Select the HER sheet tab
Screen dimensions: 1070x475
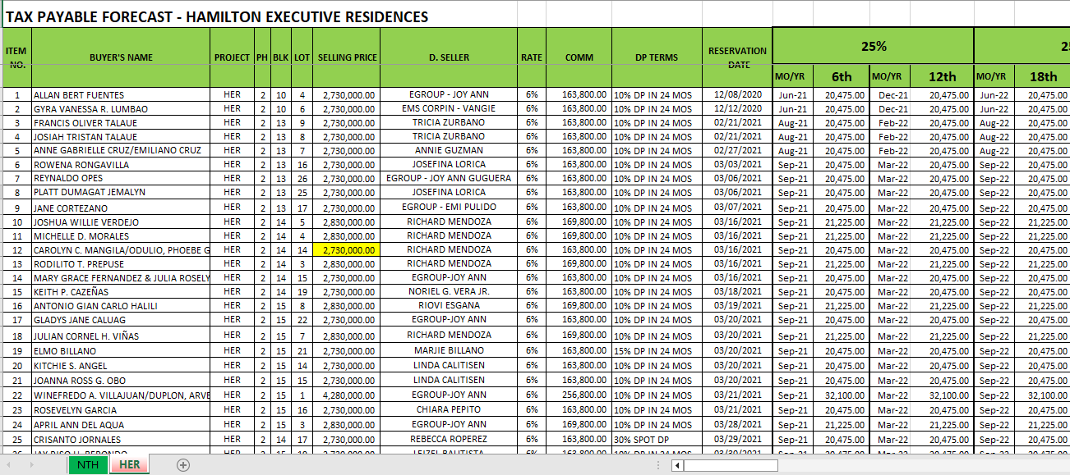click(129, 464)
